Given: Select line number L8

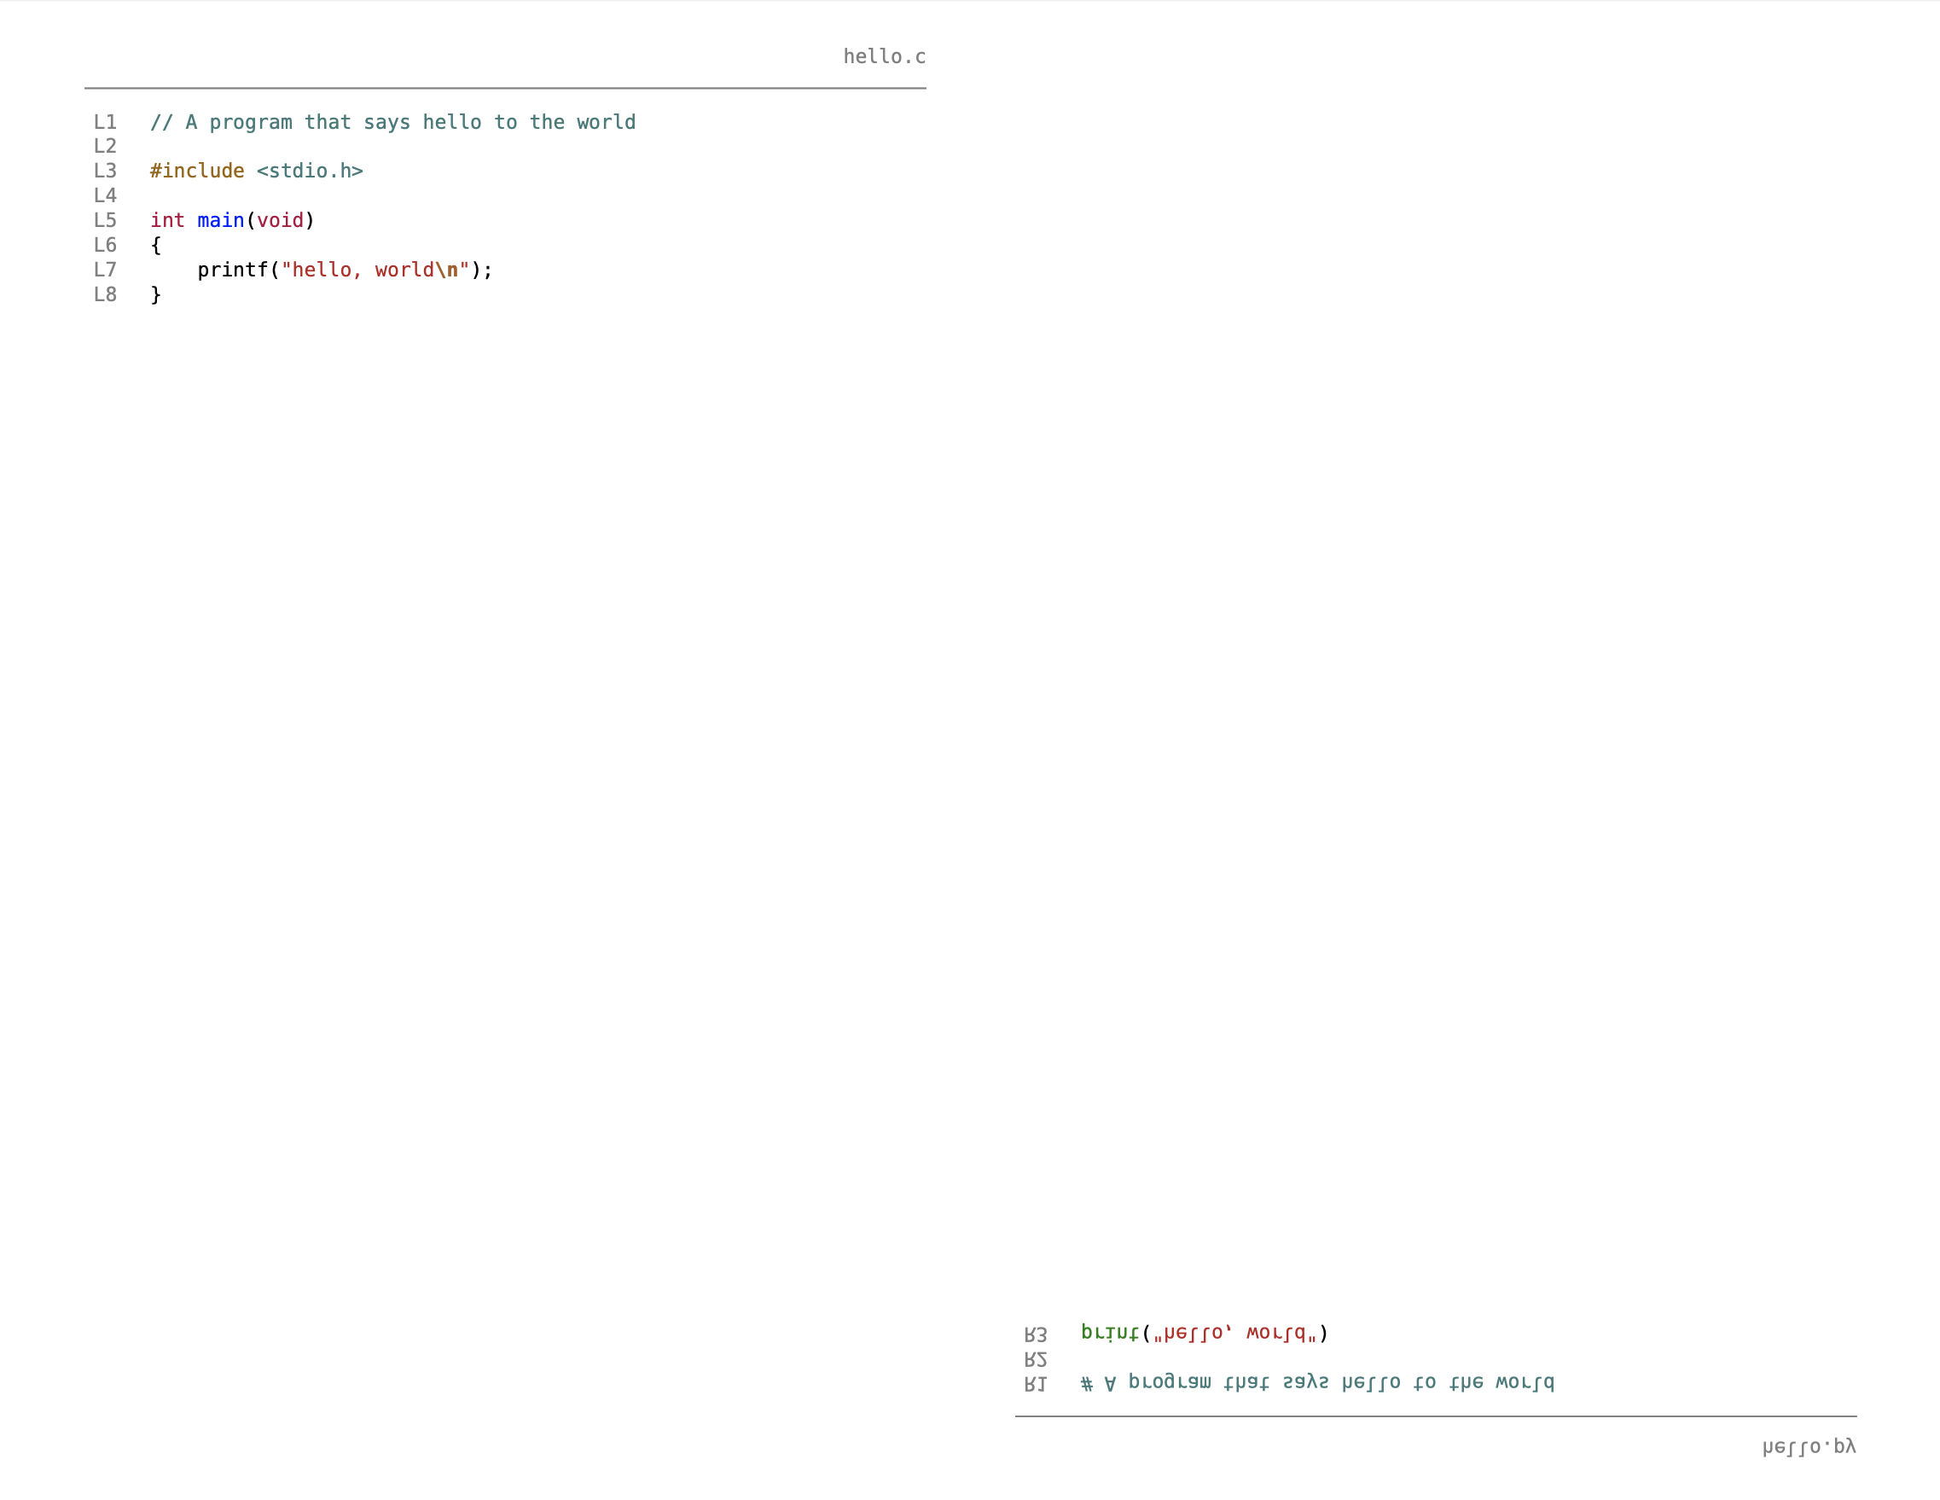Looking at the screenshot, I should [x=106, y=295].
